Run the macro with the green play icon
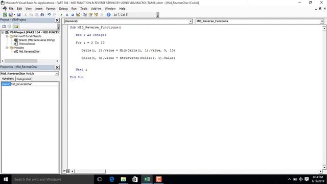 (61, 15)
